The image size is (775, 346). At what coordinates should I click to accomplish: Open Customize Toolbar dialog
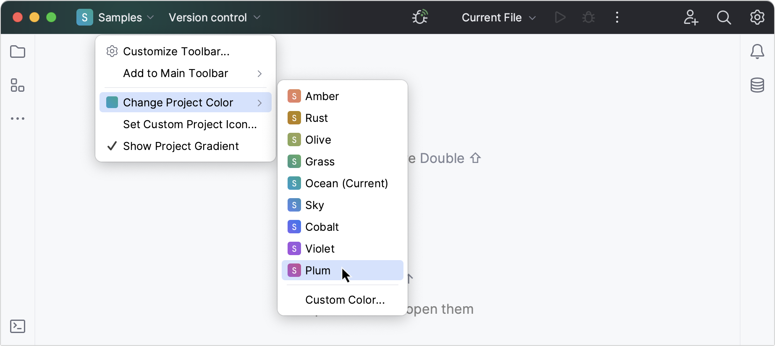[176, 51]
